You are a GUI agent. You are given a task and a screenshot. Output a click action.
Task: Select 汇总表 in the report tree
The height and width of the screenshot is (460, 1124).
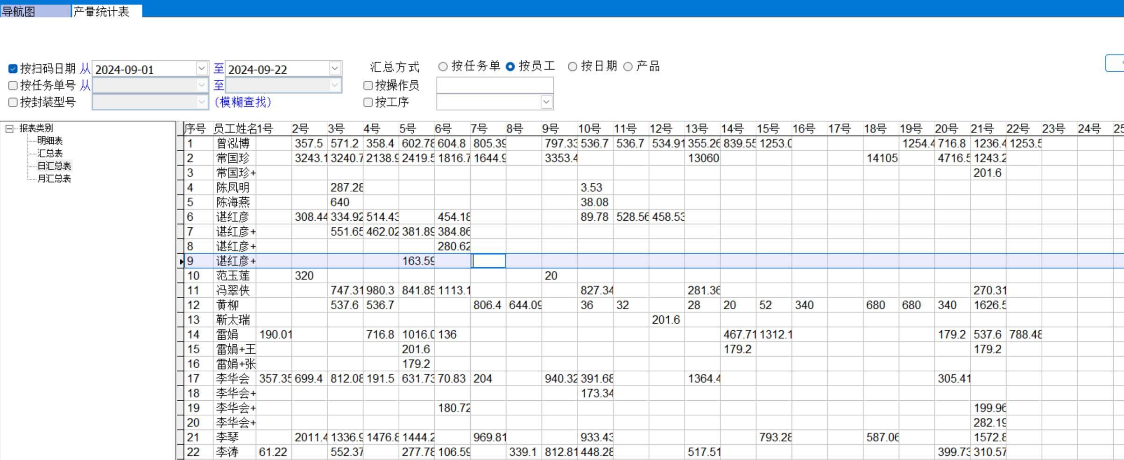49,153
